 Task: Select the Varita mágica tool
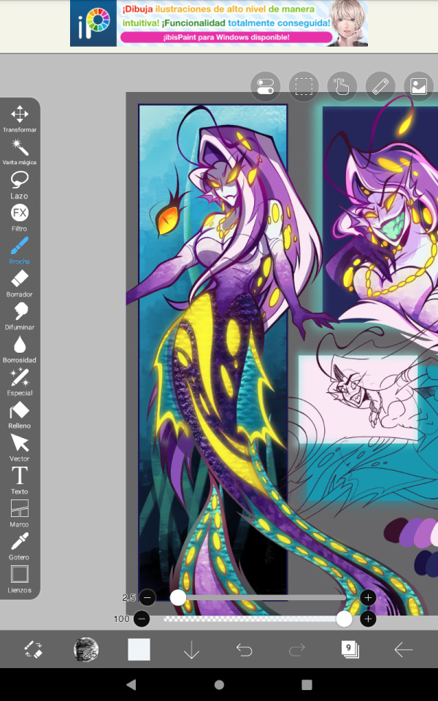pos(20,152)
